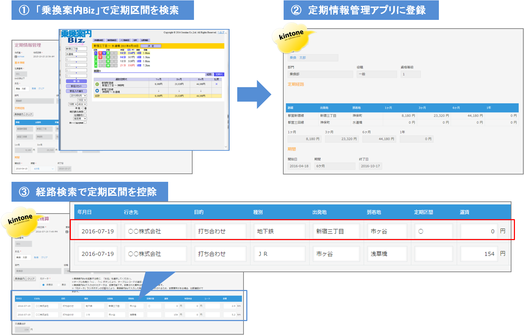Screen dimensions: 524x335
Task: Click the 駅名入れ替え button
Action: tap(76, 91)
